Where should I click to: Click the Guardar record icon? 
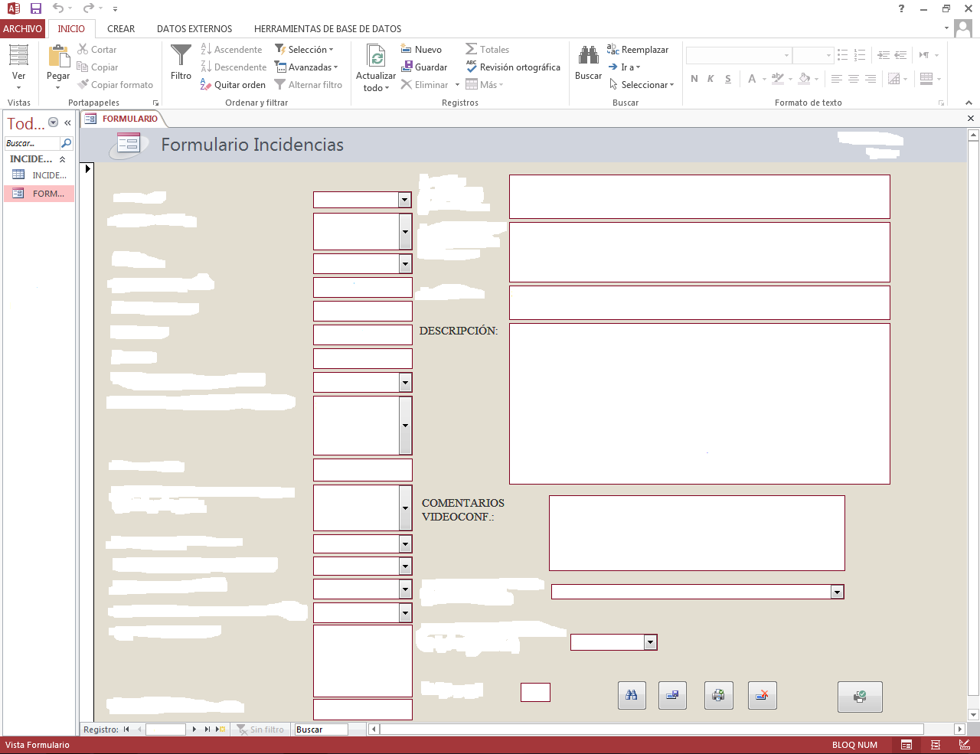pos(407,67)
